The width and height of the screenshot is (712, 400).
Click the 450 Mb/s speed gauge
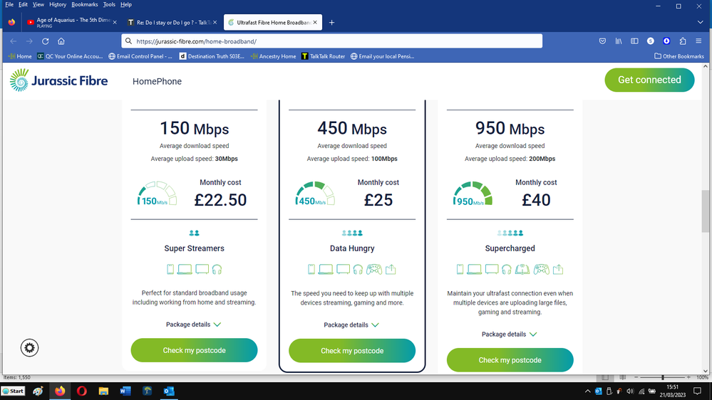click(315, 194)
